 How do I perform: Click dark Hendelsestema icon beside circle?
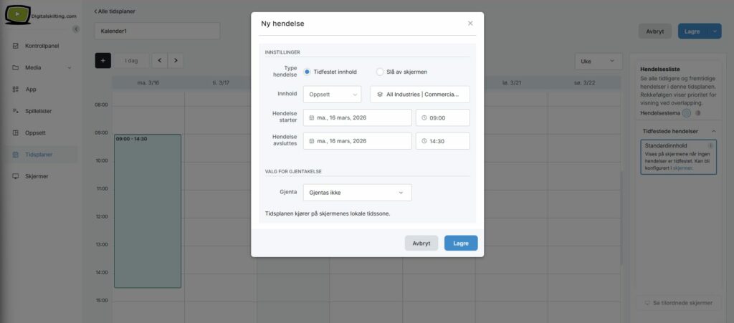pyautogui.click(x=697, y=112)
